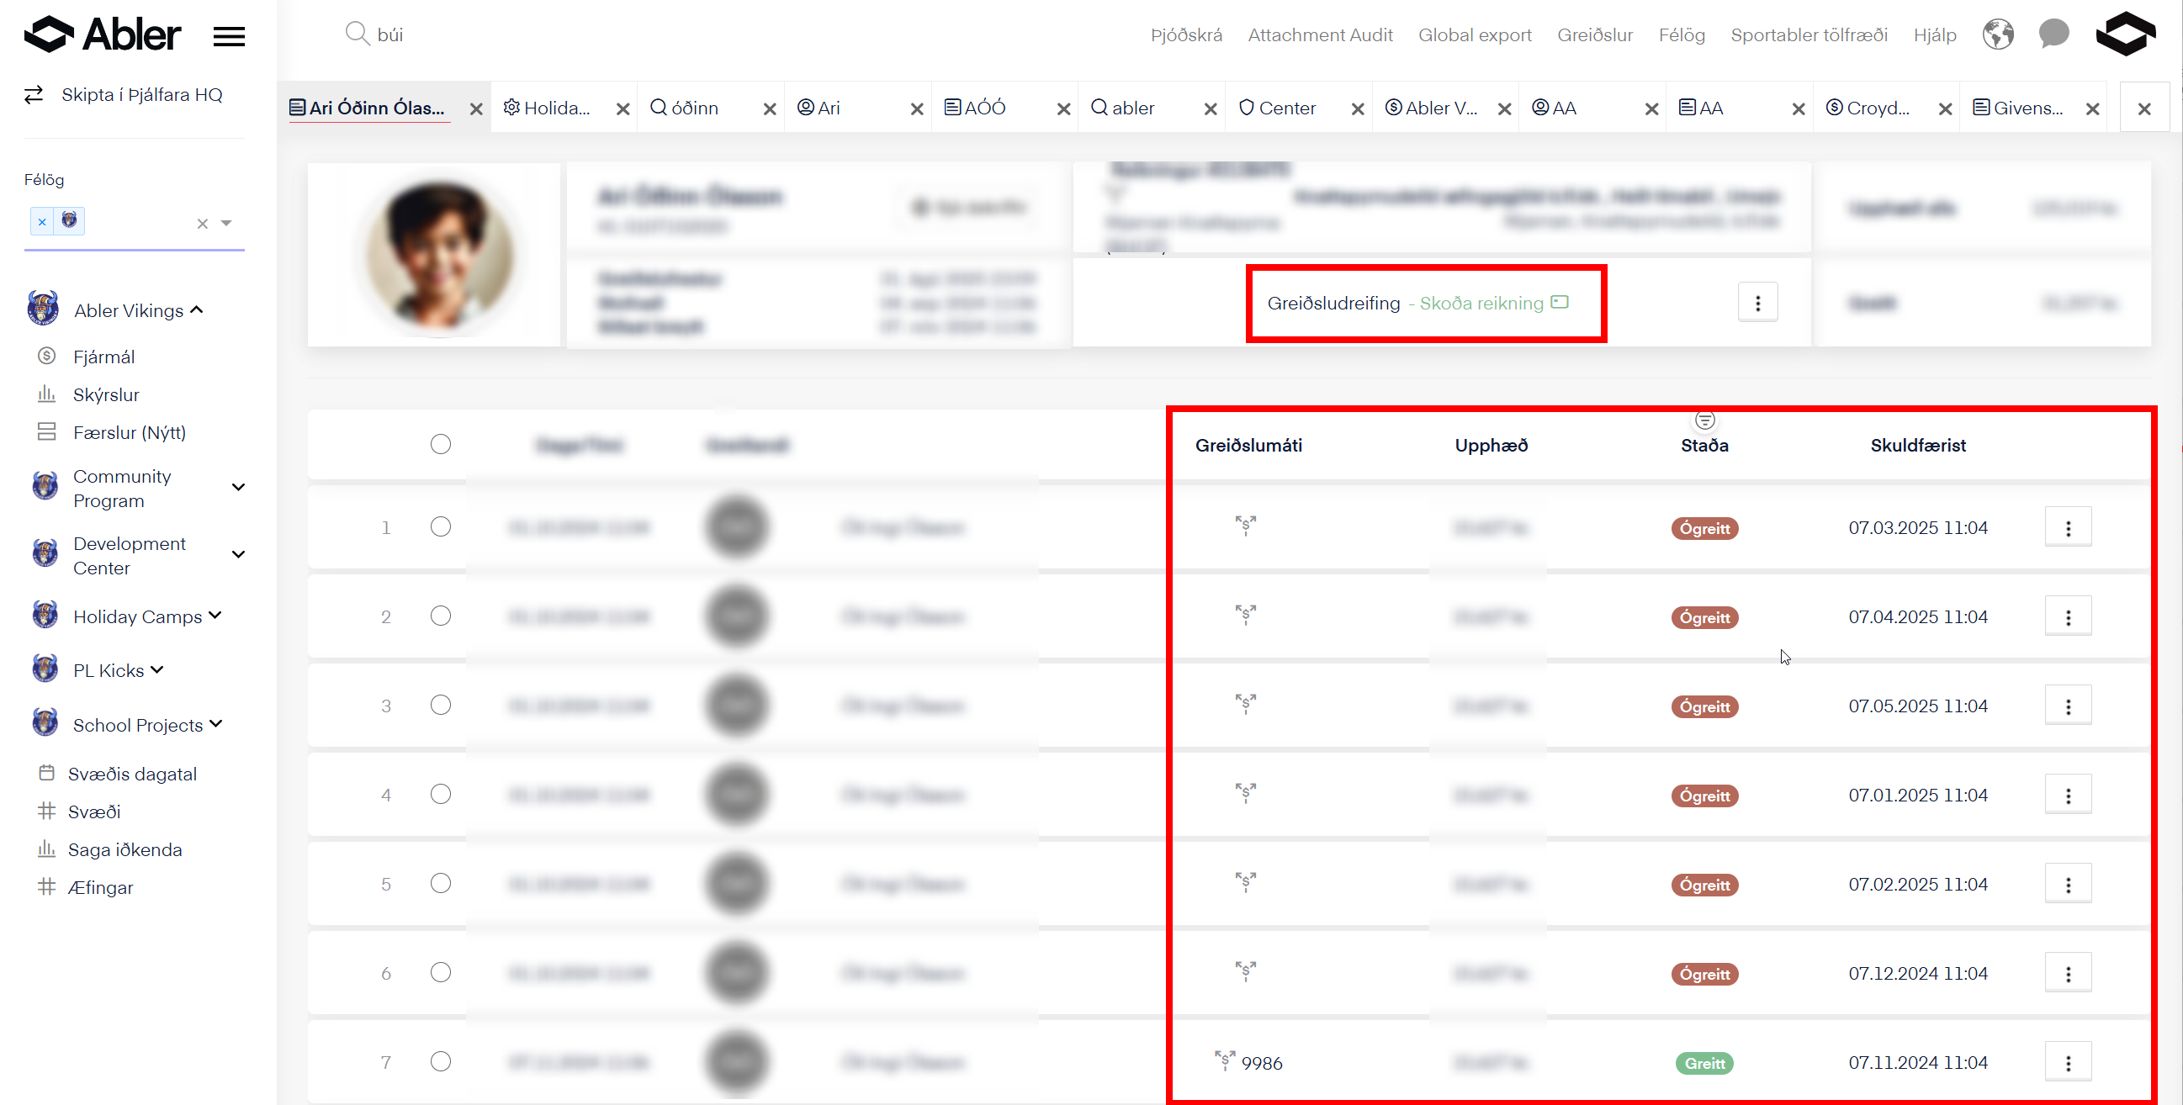The image size is (2183, 1105).
Task: Click the swap icon Skipta í Þjálfara HQ
Action: click(34, 94)
